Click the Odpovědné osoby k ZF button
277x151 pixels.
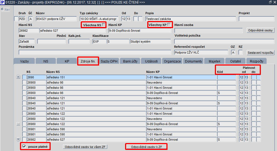pos(146,147)
